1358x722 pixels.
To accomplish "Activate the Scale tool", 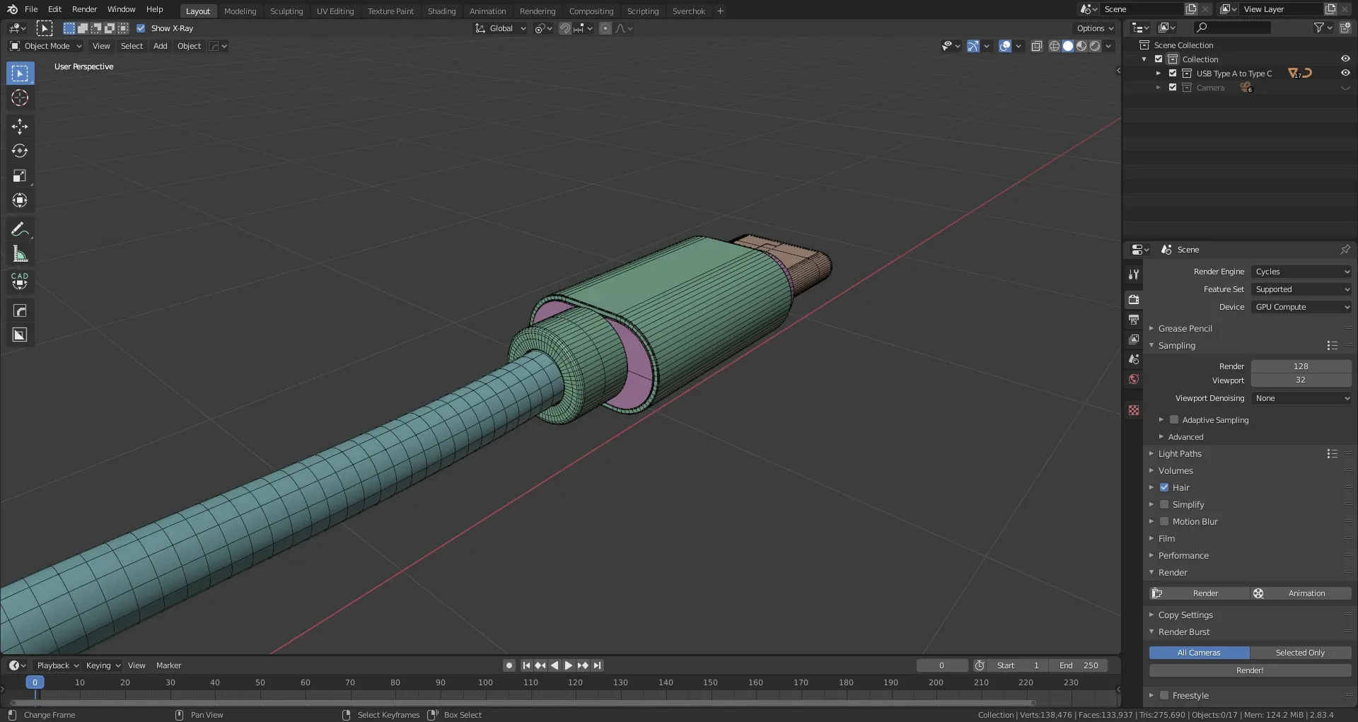I will [x=20, y=176].
